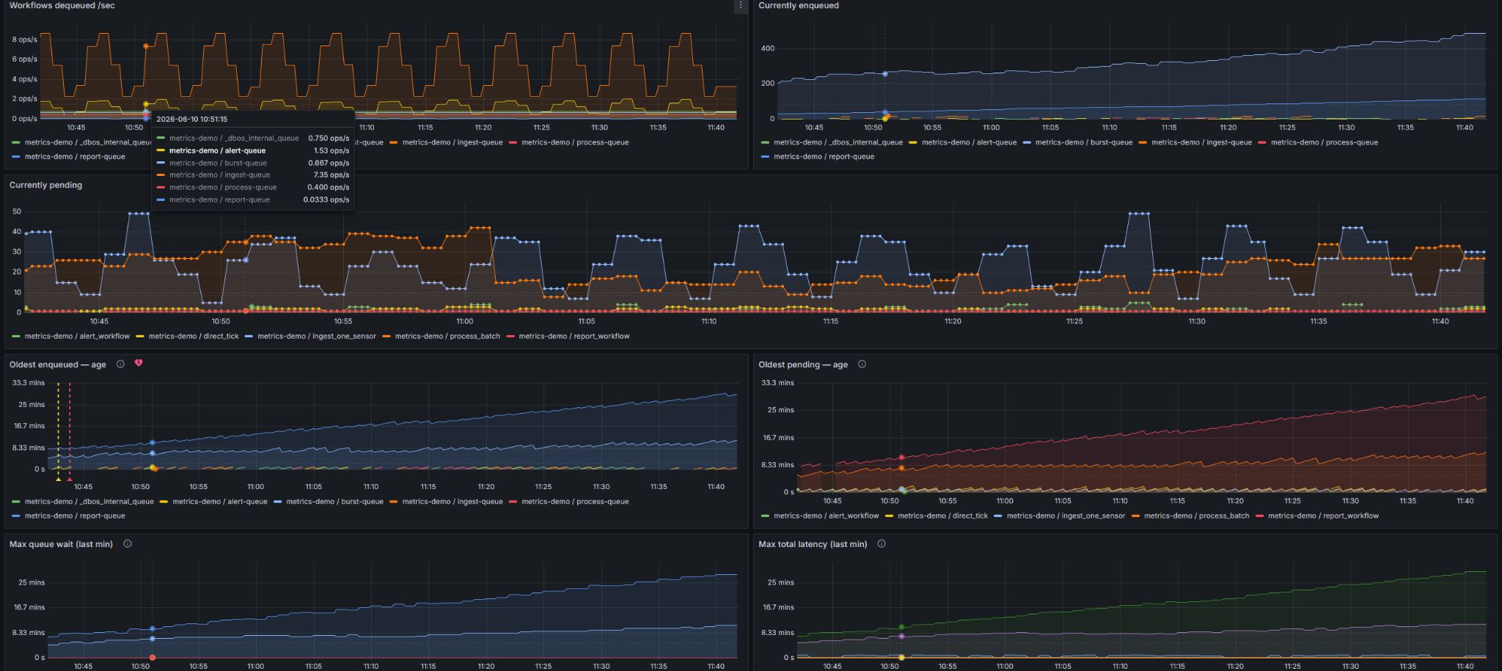Click red process-queue color swatch in Currently enqueued legend

(x=1261, y=143)
